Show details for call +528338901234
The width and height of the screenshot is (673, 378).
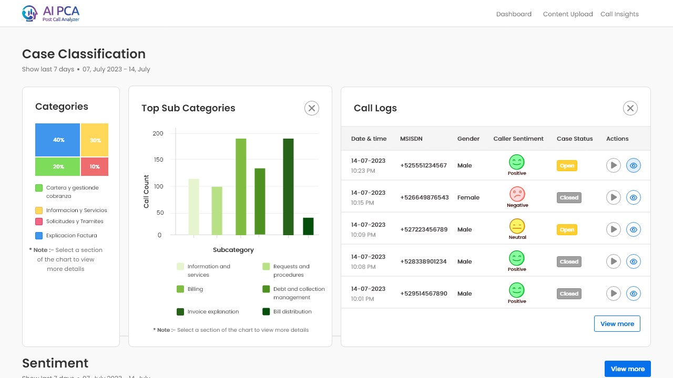634,261
